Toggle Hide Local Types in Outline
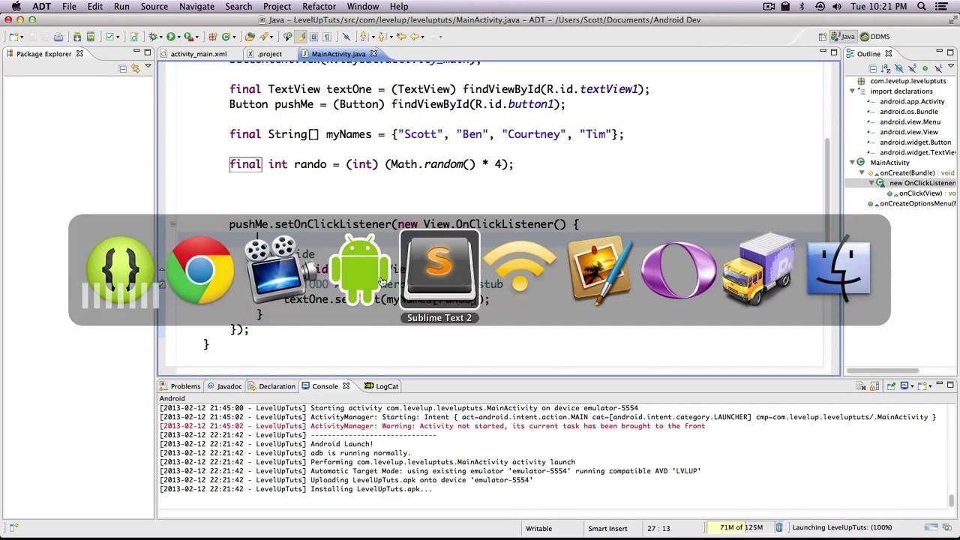Screen dimensions: 960x540 (x=939, y=68)
